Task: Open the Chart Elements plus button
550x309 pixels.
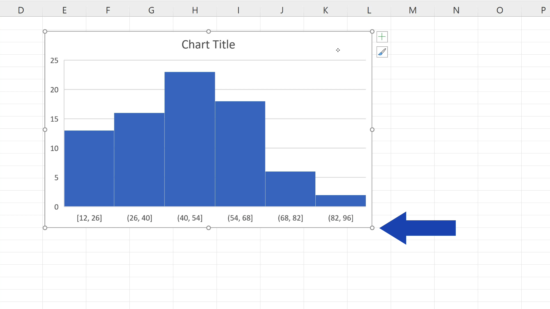Action: pyautogui.click(x=382, y=37)
